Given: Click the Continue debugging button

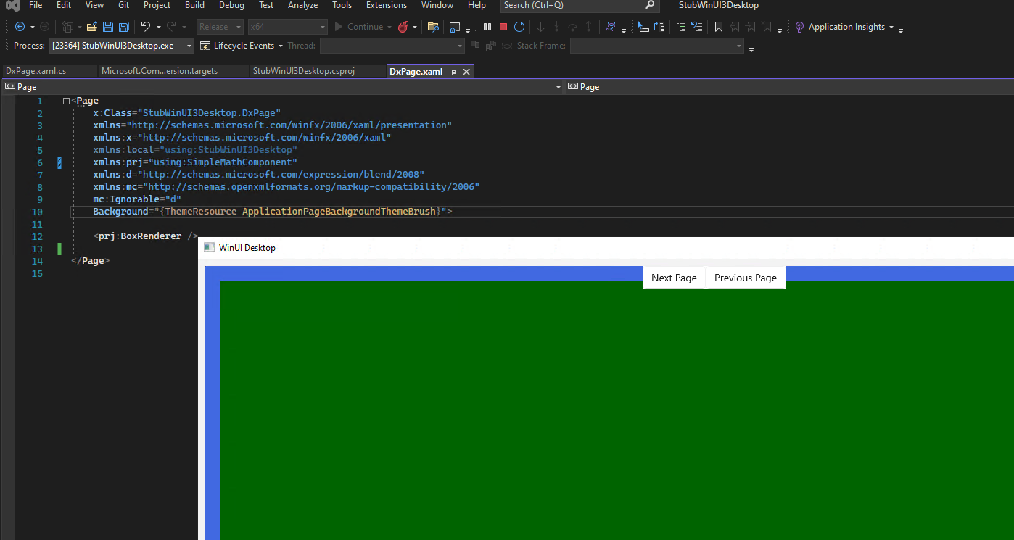Looking at the screenshot, I should pyautogui.click(x=359, y=27).
